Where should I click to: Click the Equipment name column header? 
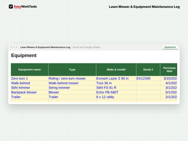pos(29,70)
